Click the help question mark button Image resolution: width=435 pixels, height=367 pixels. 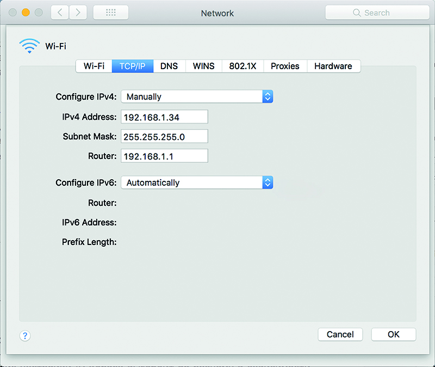pos(24,335)
